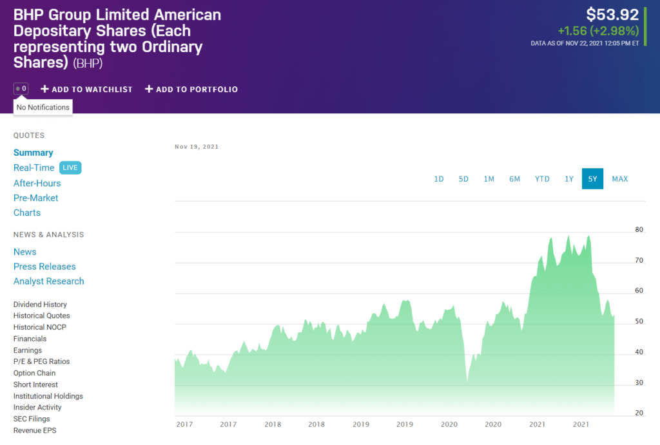Open Historical NOCP page
The image size is (660, 445).
pos(40,327)
